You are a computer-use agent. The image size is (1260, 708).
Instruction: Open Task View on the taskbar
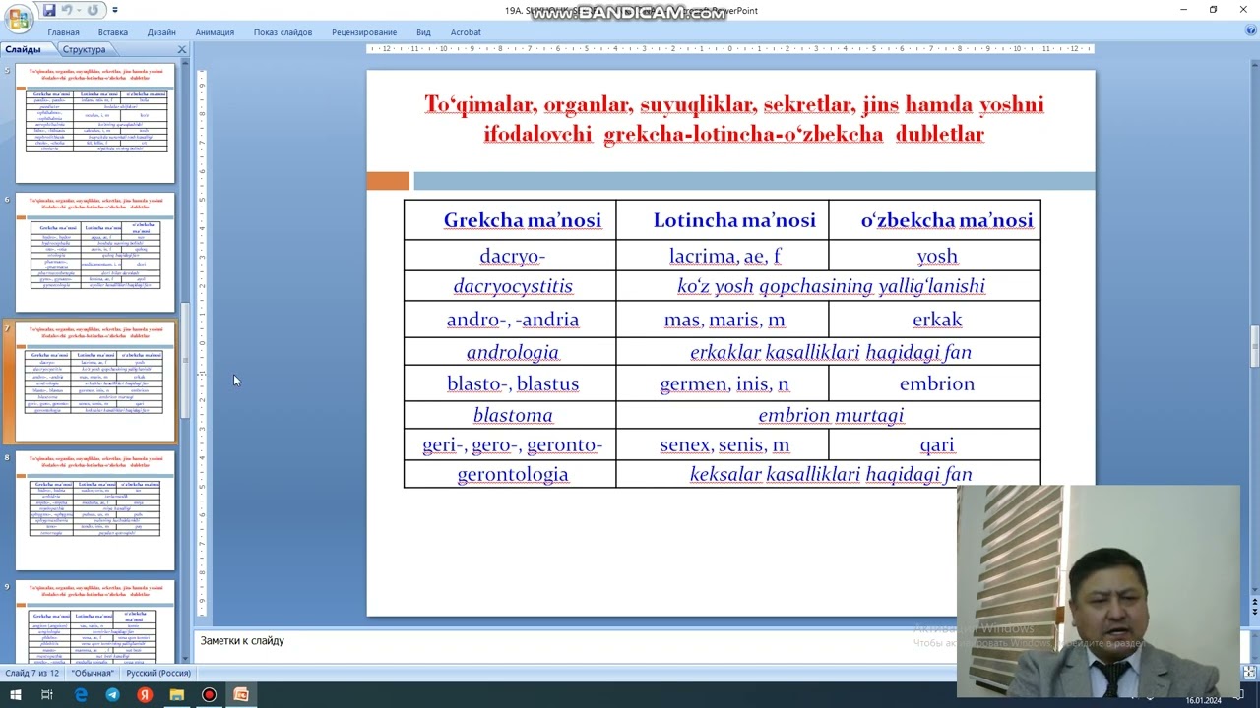coord(47,694)
